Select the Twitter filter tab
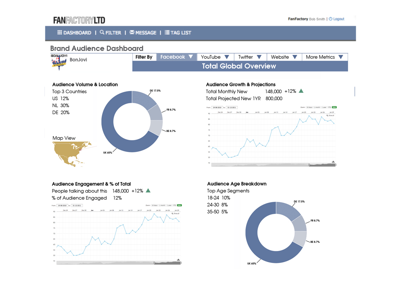Screen dimensions: 396x297 coord(250,57)
